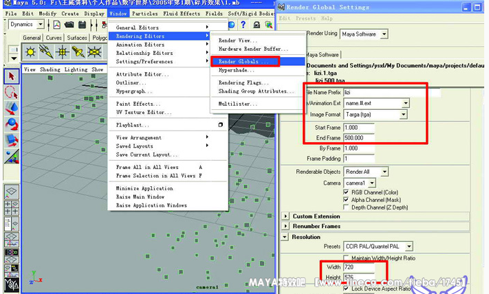This screenshot has height=294, width=489.
Task: Choose Render Globals menu entry
Action: coord(258,61)
